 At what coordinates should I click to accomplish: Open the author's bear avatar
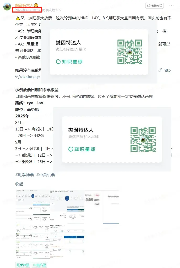pyautogui.click(x=7, y=7)
